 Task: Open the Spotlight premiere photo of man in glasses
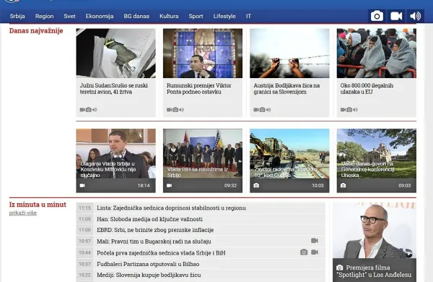(x=375, y=230)
